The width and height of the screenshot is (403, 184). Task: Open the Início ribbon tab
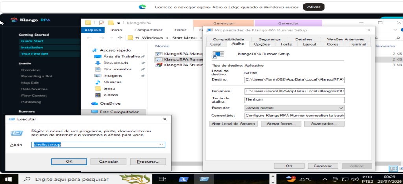coord(116,30)
